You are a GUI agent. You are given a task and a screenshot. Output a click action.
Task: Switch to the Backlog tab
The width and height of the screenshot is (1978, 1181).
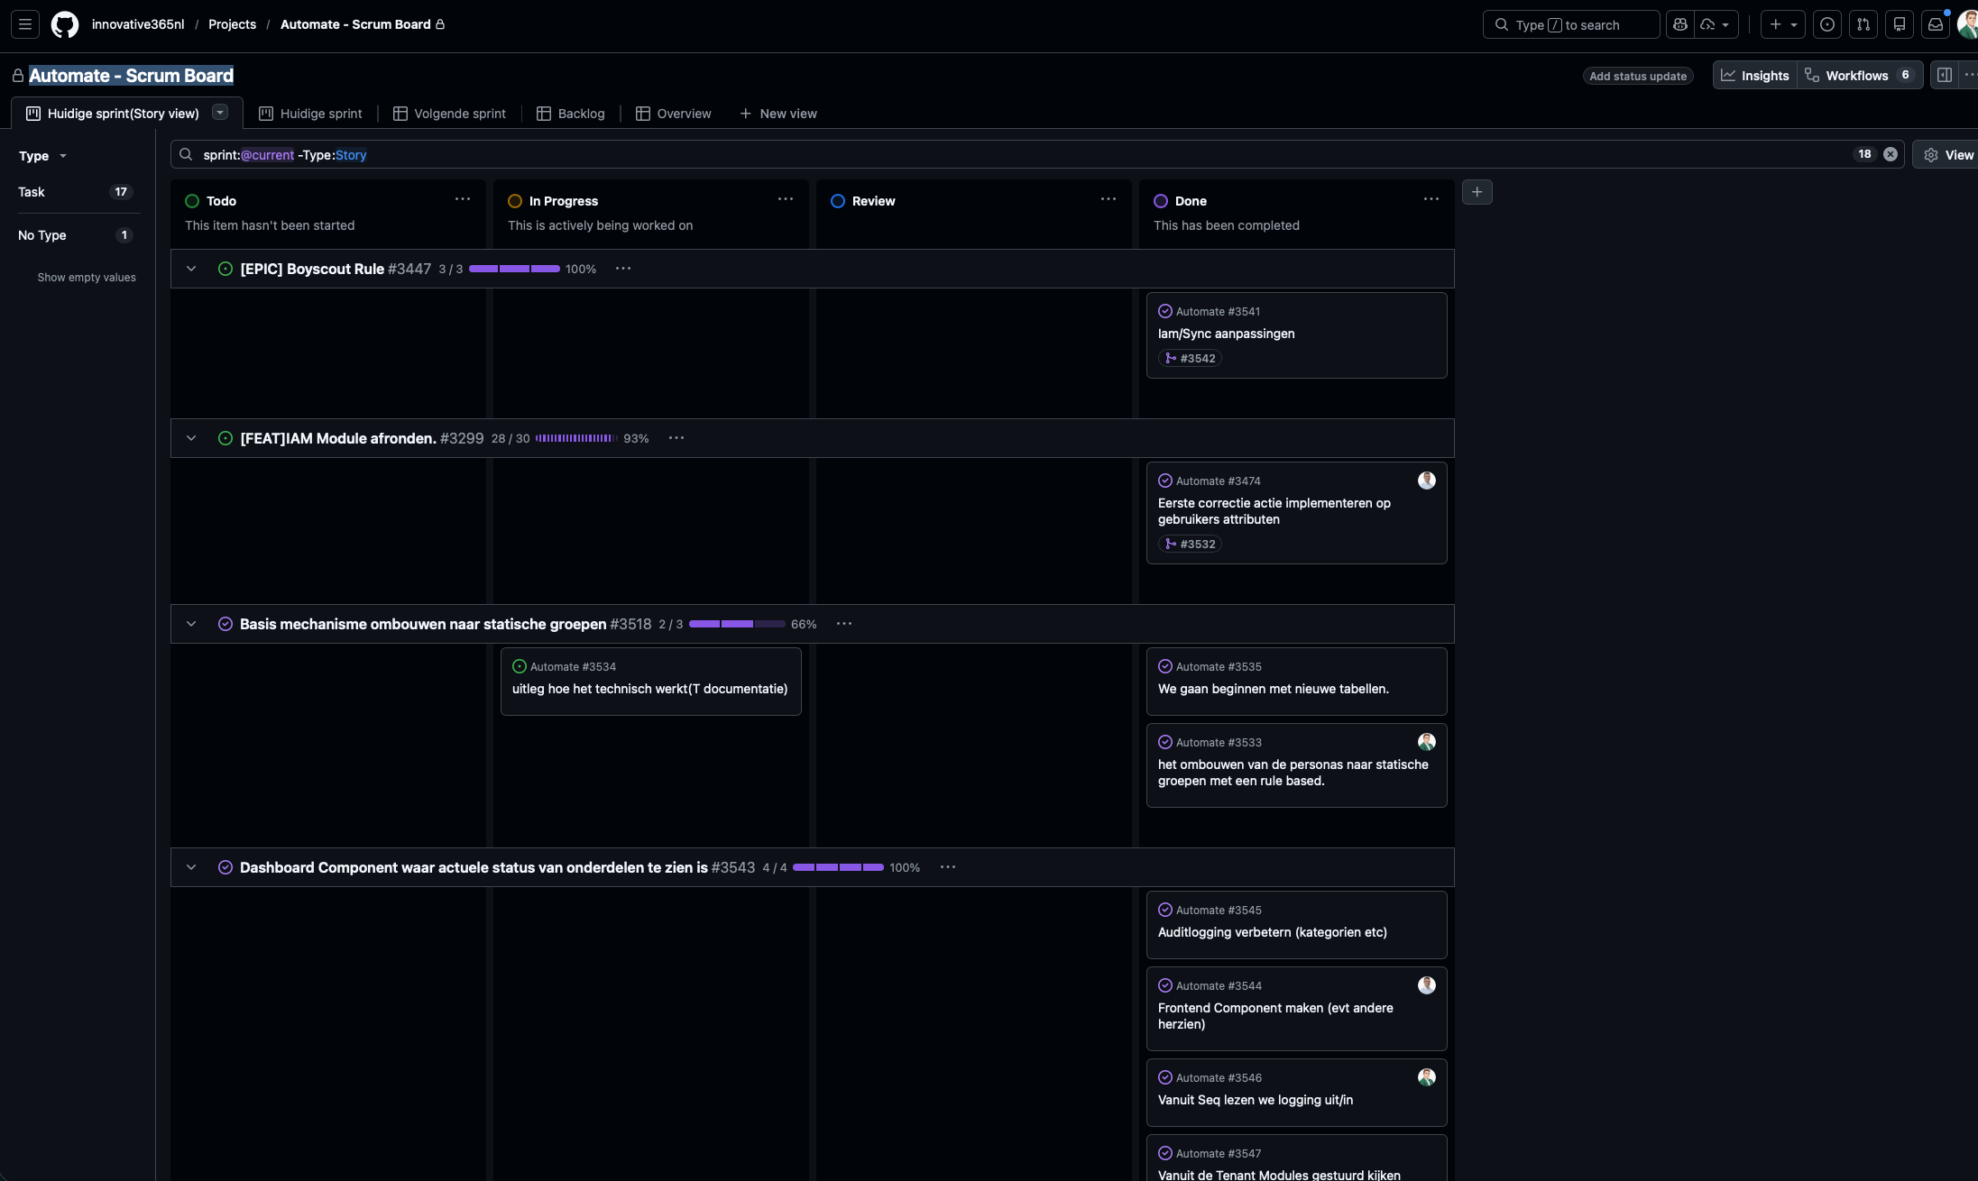point(571,114)
